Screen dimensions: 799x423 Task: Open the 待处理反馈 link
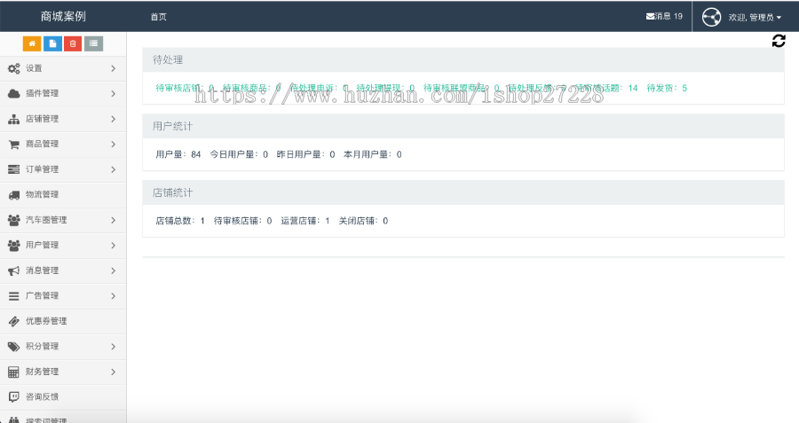point(537,88)
